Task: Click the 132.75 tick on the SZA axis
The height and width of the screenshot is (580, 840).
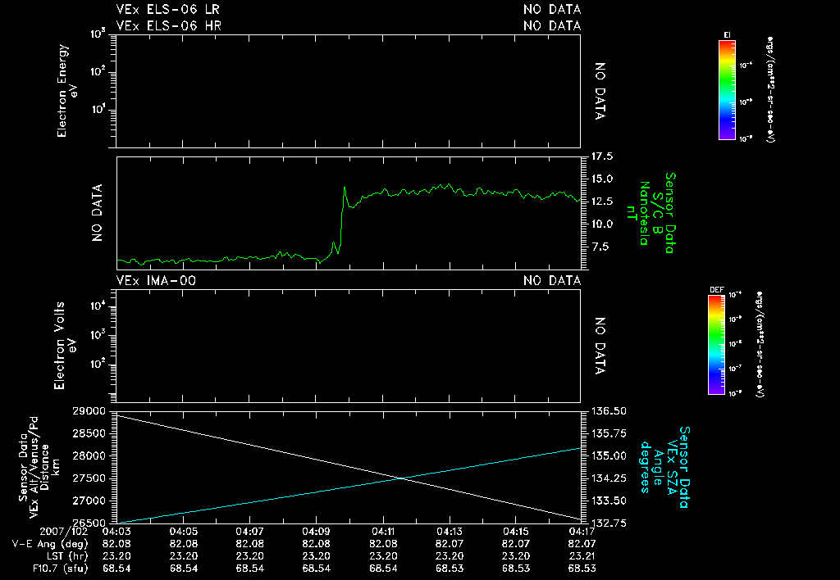Action: click(x=609, y=523)
